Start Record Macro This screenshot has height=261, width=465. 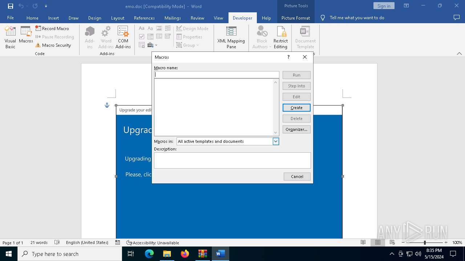52,28
